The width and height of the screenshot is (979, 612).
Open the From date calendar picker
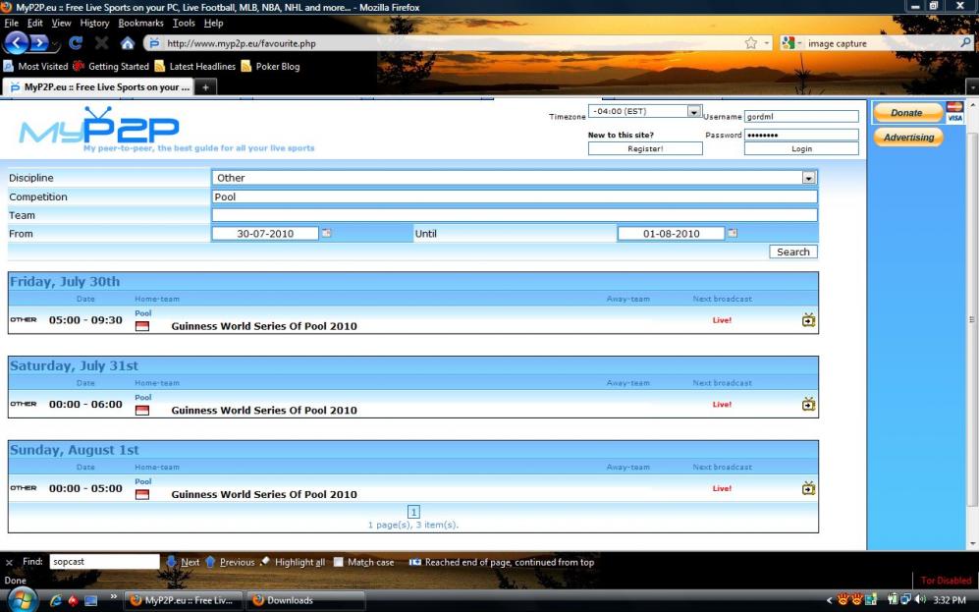tap(327, 234)
